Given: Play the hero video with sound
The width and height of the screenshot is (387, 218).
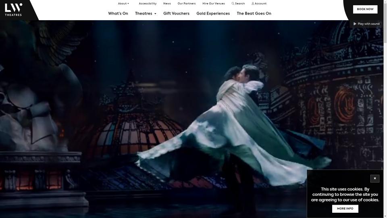Looking at the screenshot, I should pyautogui.click(x=366, y=24).
